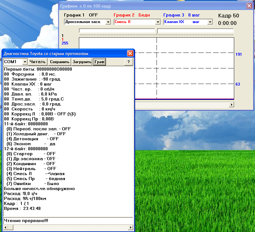Screen dimensions: 255x232
Task: Click the 'Част. вр. : 0 об/м' row
Action: click(29, 89)
